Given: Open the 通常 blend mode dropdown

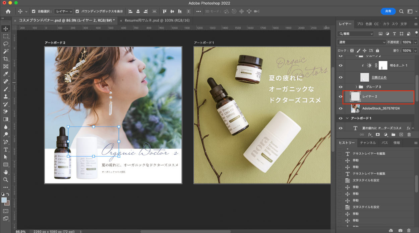Looking at the screenshot, I should [361, 42].
